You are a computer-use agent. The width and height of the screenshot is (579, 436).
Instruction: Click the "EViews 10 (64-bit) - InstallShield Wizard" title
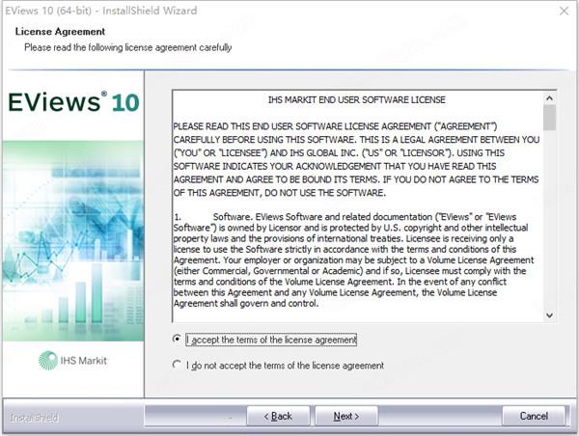click(x=100, y=11)
